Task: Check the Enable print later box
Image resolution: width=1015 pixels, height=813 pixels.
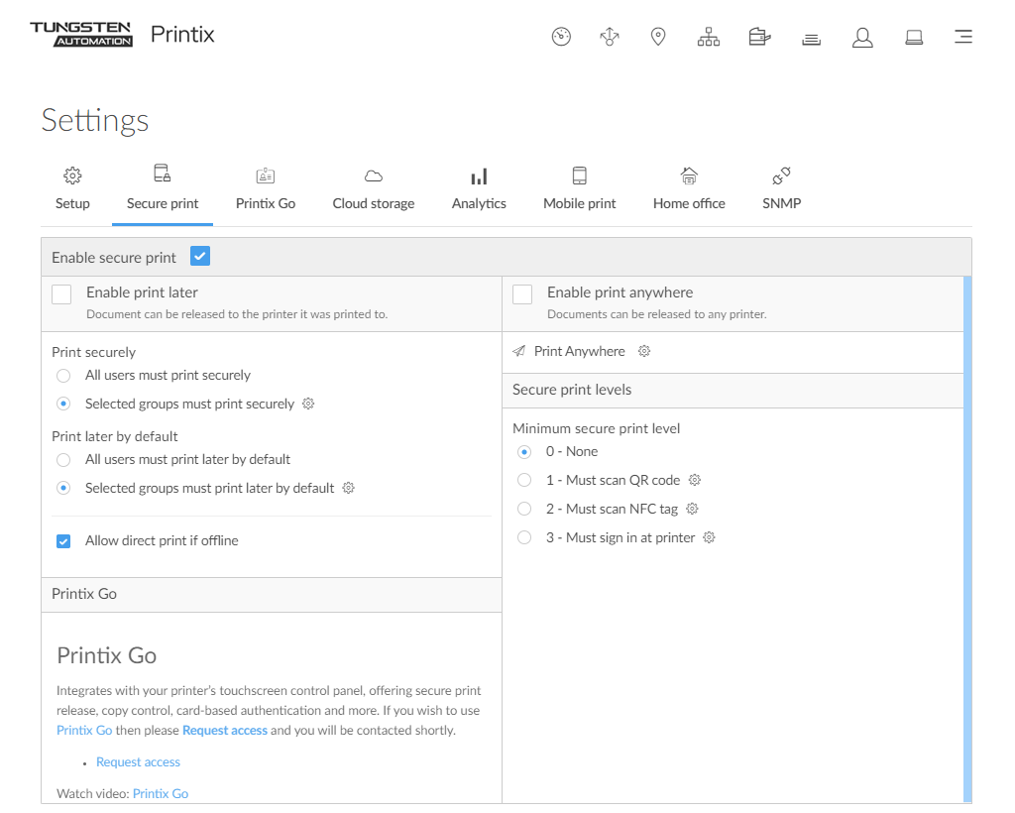Action: click(x=61, y=294)
